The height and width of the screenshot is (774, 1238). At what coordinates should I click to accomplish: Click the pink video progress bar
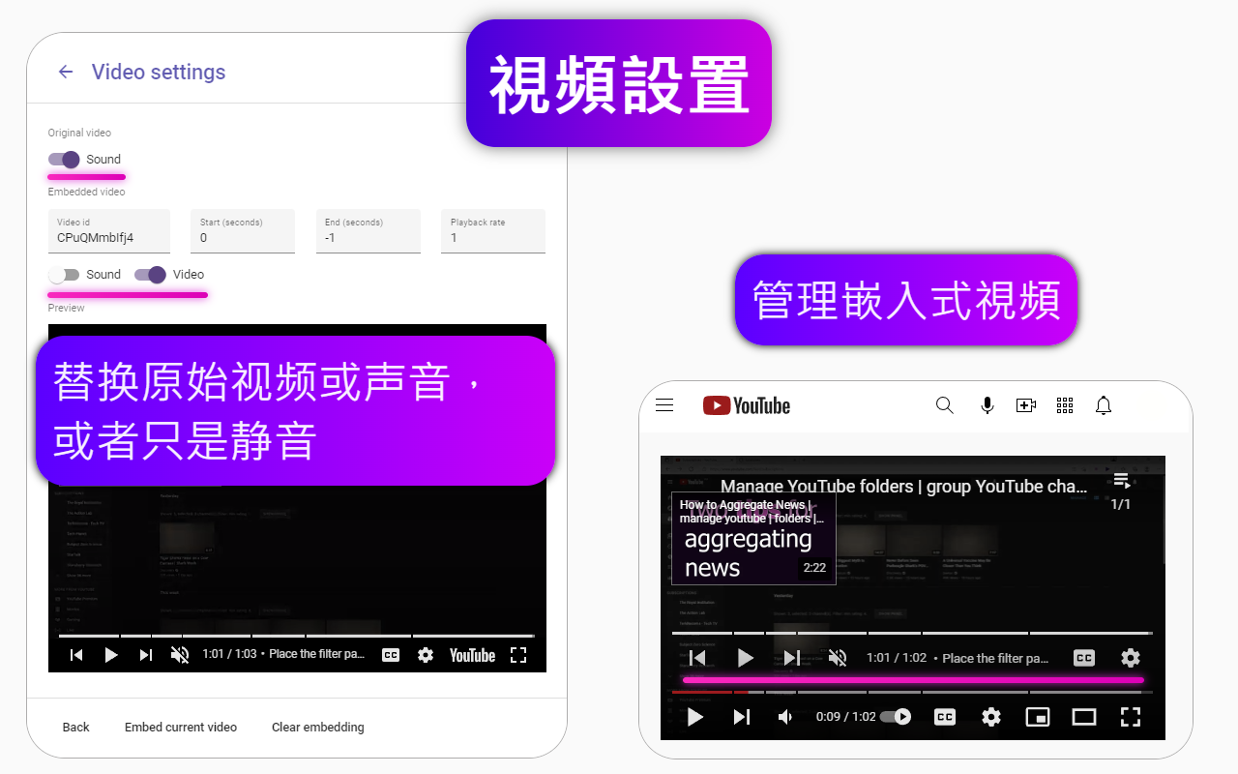click(913, 680)
